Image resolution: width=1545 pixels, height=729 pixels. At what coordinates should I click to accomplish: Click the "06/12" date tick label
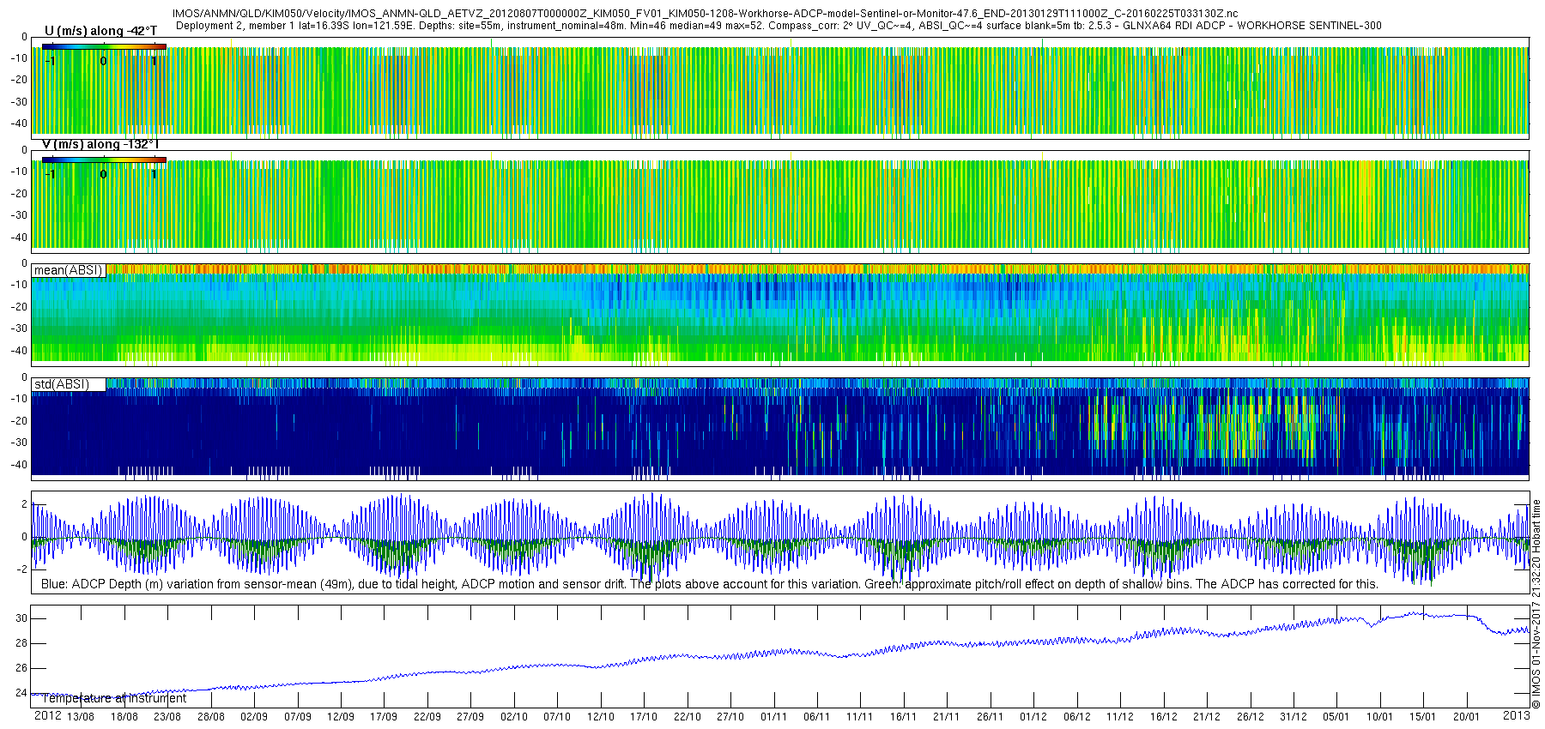point(1077,717)
